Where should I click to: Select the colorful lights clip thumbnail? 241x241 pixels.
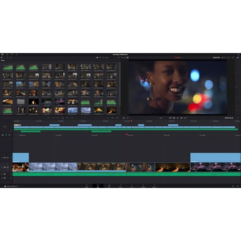click(47, 110)
